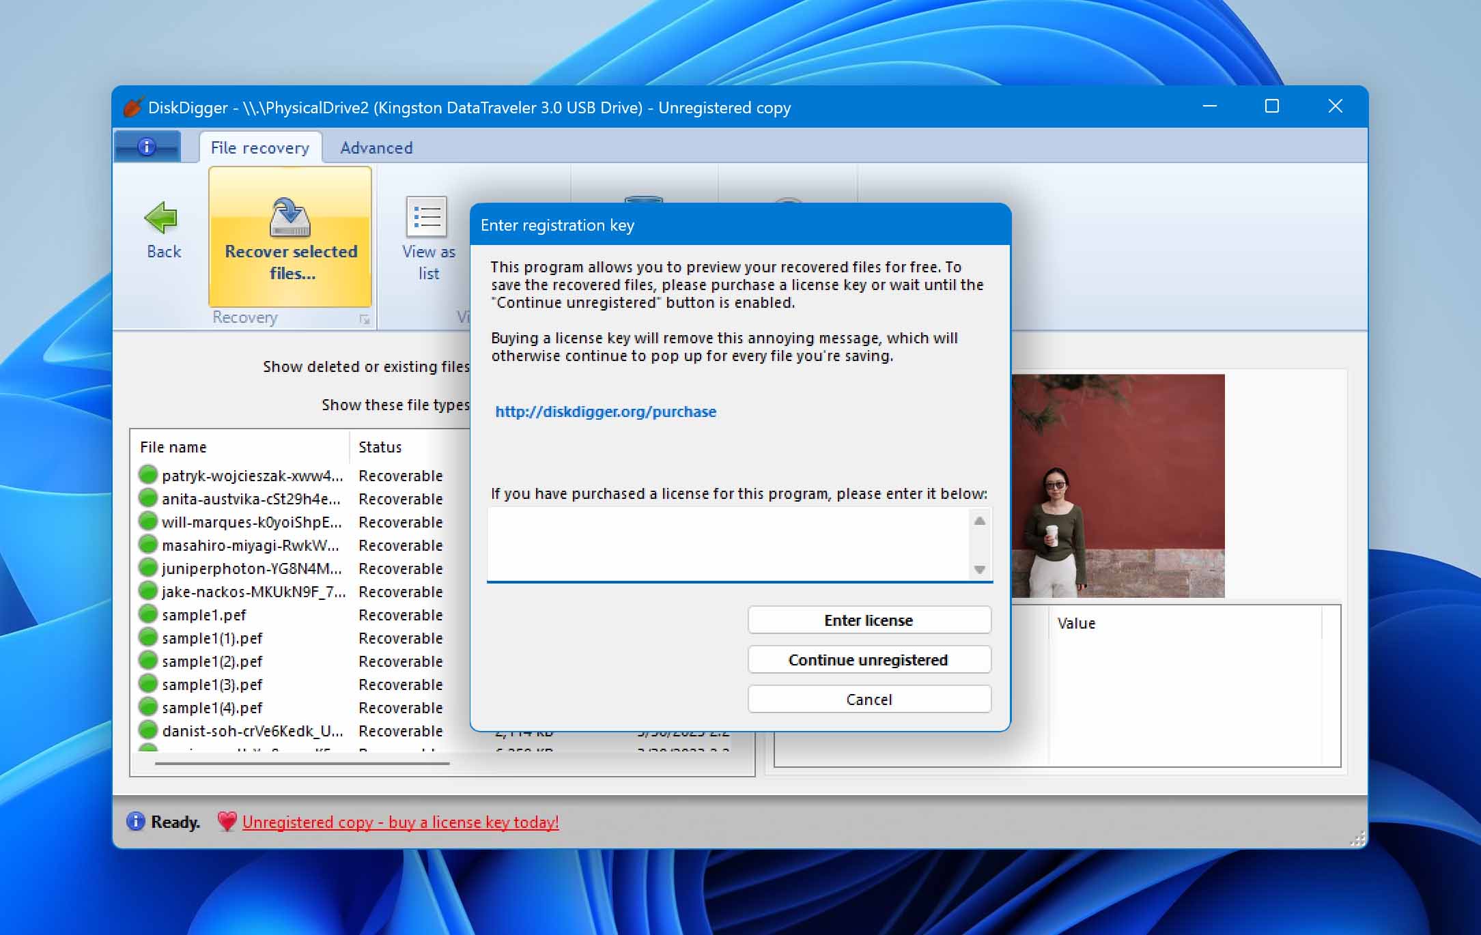Select file anita-austvika-cSt29h4e...
The width and height of the screenshot is (1481, 935).
(251, 499)
